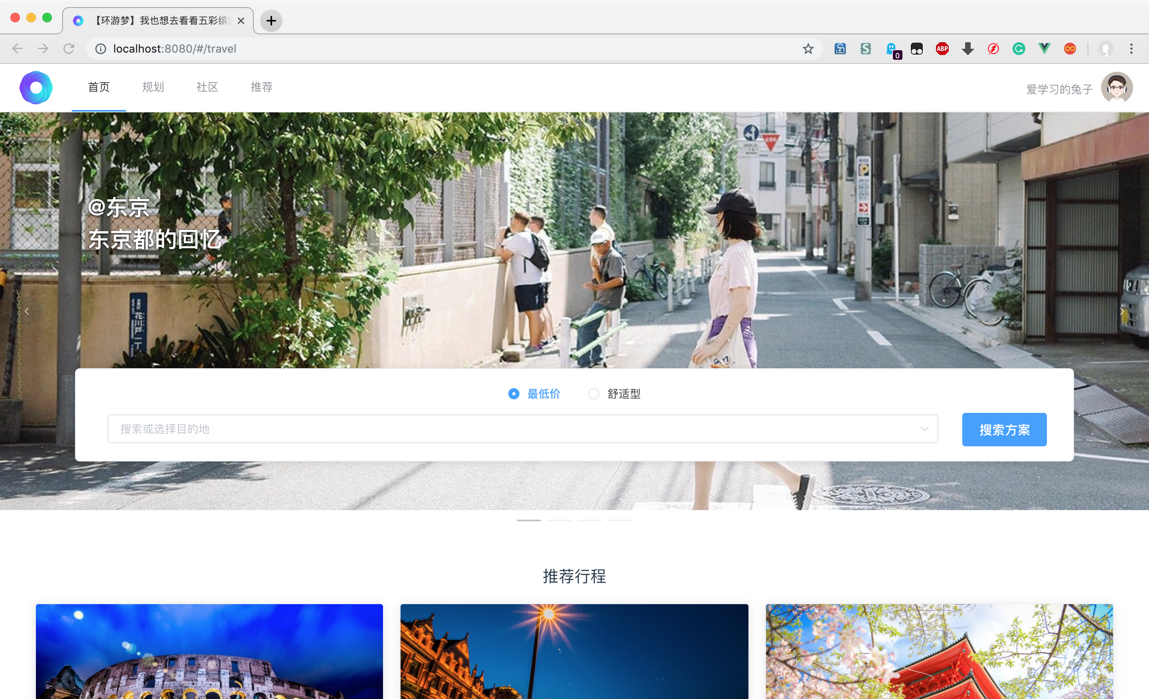Click the 搜索方案 button
The image size is (1149, 699).
tap(1004, 429)
